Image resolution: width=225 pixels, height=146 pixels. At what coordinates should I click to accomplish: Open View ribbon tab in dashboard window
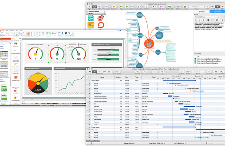tap(17, 30)
